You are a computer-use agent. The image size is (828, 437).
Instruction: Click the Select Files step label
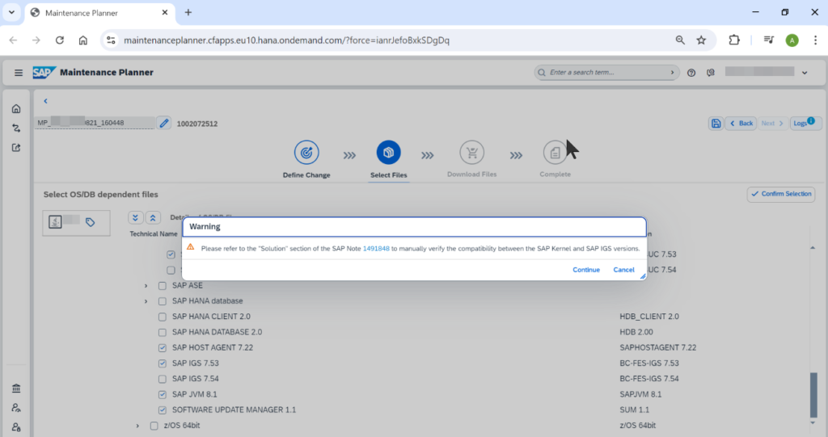pyautogui.click(x=388, y=175)
